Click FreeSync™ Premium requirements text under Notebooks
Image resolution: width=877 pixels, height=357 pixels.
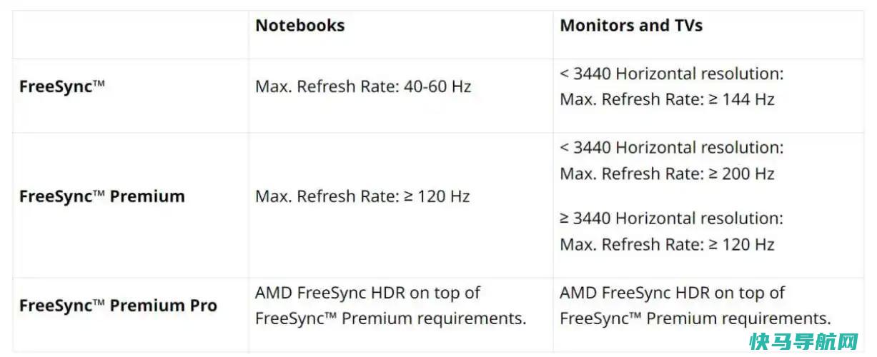pos(391,318)
